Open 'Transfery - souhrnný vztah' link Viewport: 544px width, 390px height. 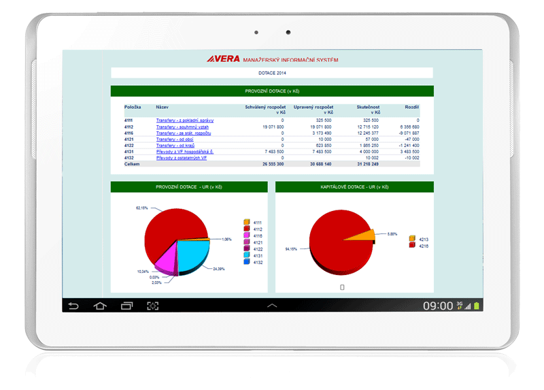pyautogui.click(x=182, y=127)
